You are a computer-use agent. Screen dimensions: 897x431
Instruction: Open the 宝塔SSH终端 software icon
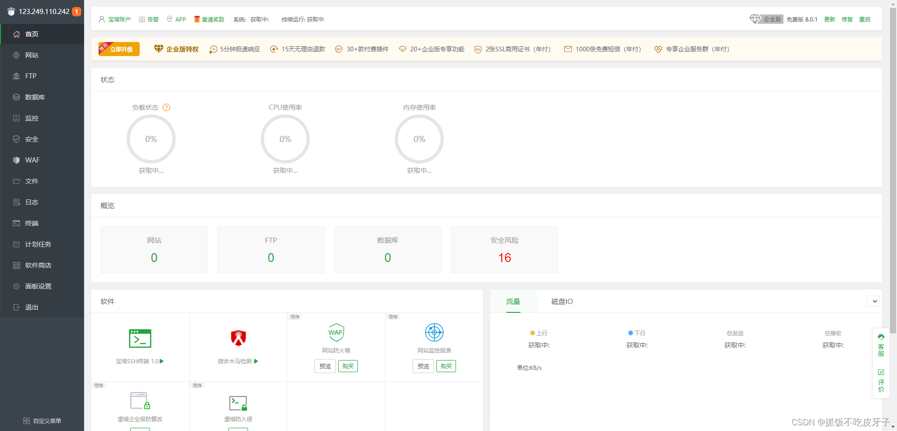click(140, 339)
